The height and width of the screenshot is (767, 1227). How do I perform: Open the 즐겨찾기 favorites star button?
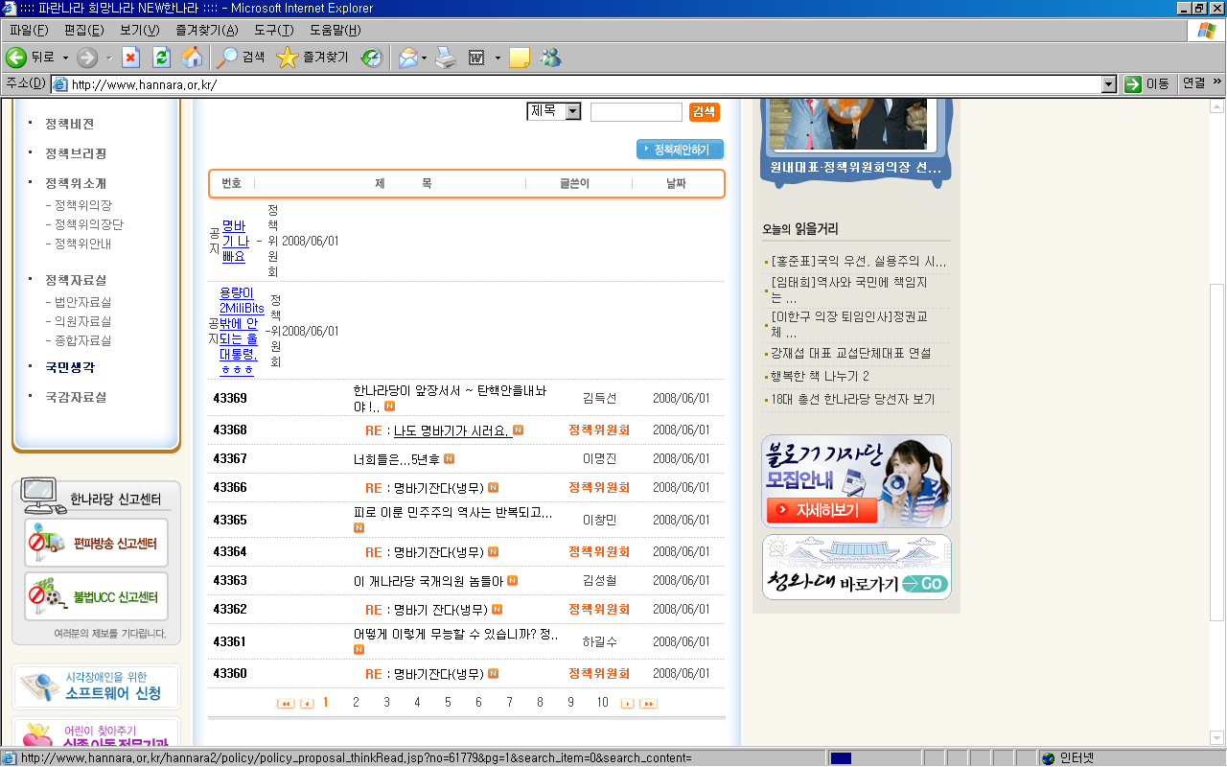(x=312, y=58)
